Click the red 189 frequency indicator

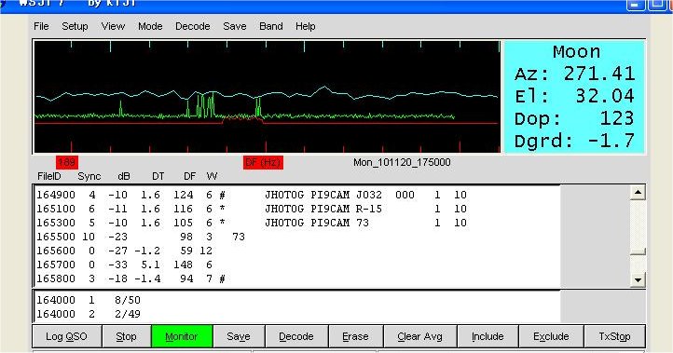(66, 163)
